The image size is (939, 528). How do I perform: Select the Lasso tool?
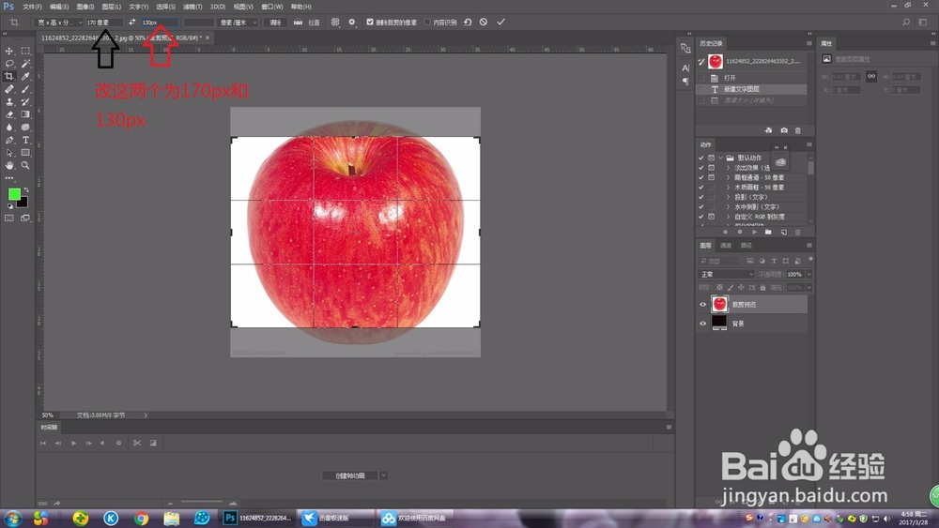(x=9, y=64)
